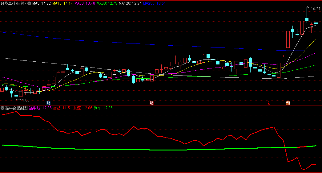
Task: Click the 增 event marker icon
Action: point(151,103)
